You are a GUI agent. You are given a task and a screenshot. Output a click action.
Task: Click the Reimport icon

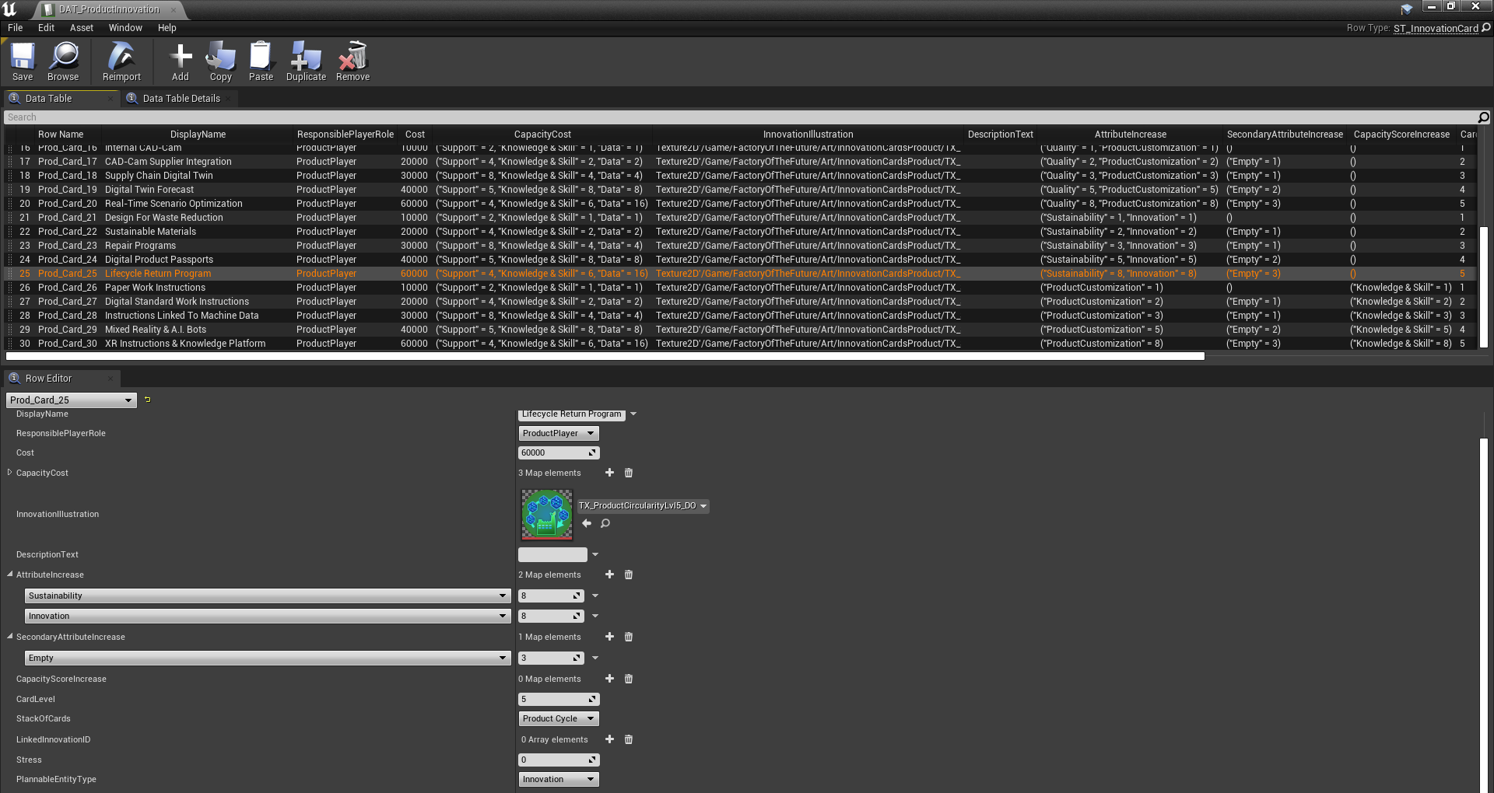121,61
